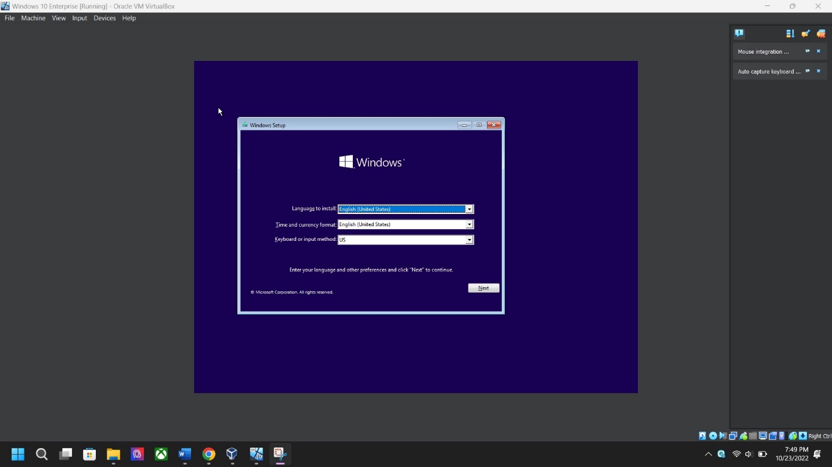Click the audio status icon in status bar
Screen dimensions: 832x467
723,436
